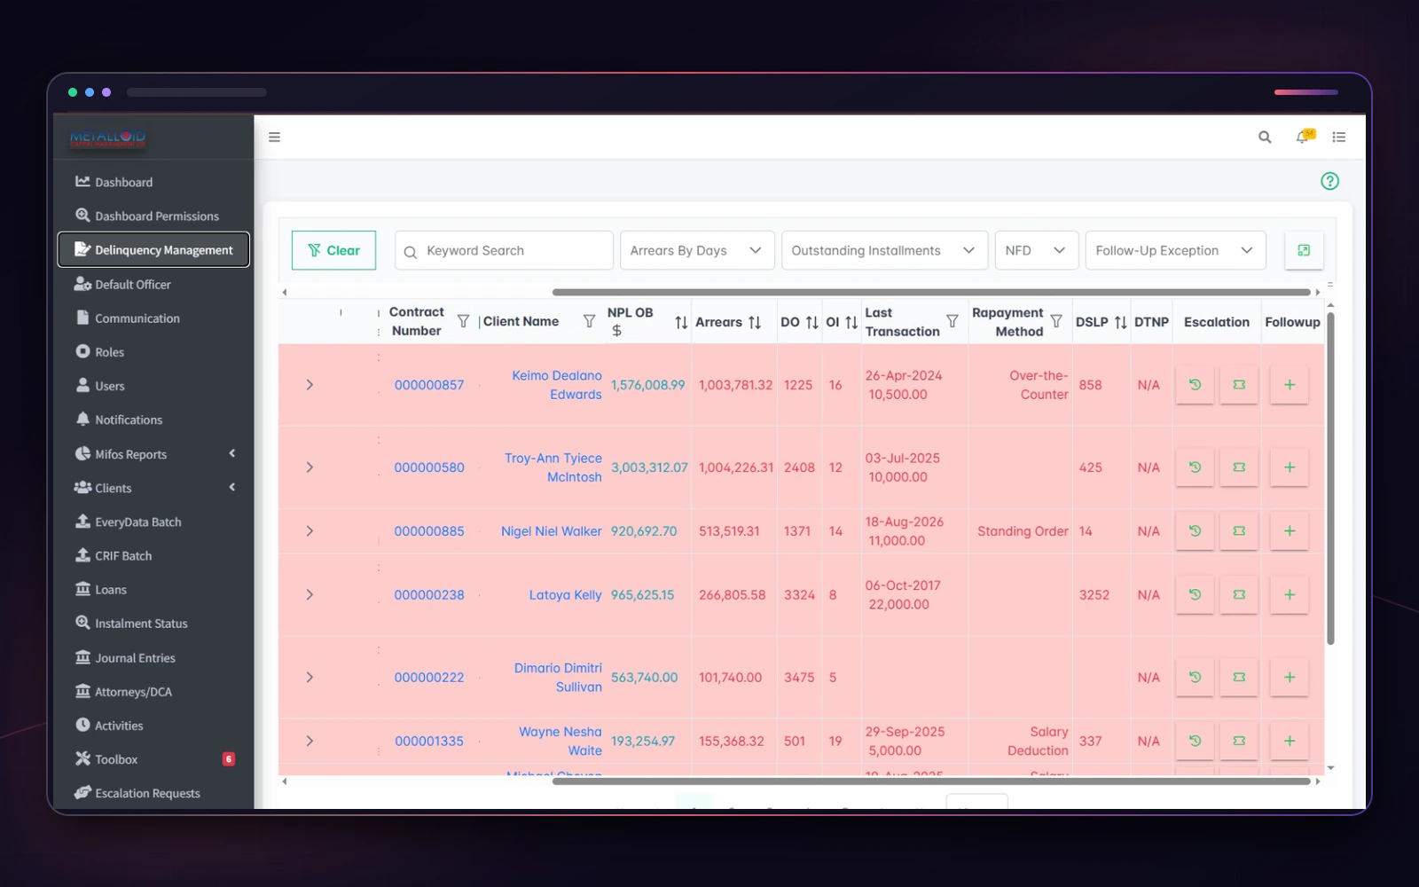Click escalation icon for contract 000000857
1419x887 pixels.
pos(1239,385)
